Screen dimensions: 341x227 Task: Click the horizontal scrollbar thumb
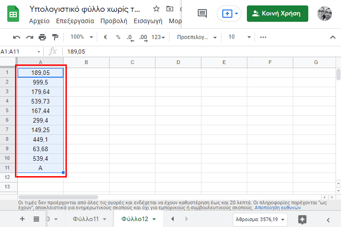pyautogui.click(x=58, y=197)
